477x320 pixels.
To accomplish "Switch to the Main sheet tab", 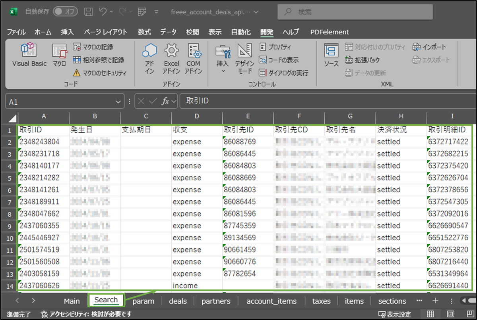I will point(72,301).
